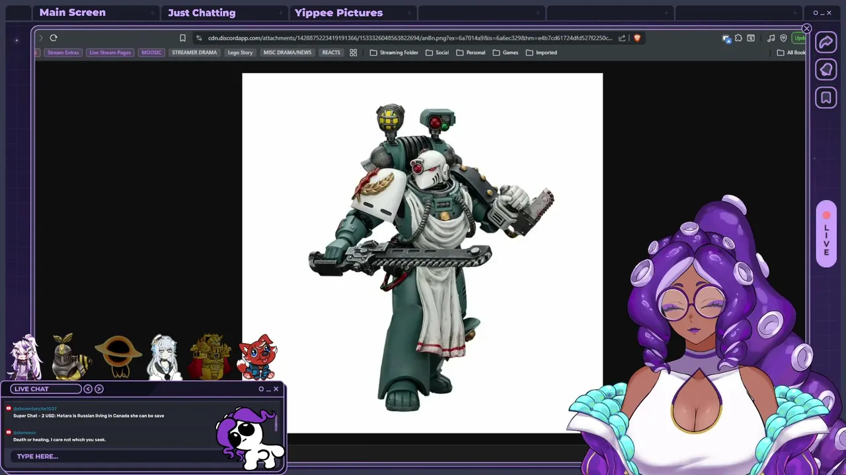The image size is (846, 475).
Task: Click the 'Death or healing' chat message
Action: click(x=59, y=439)
